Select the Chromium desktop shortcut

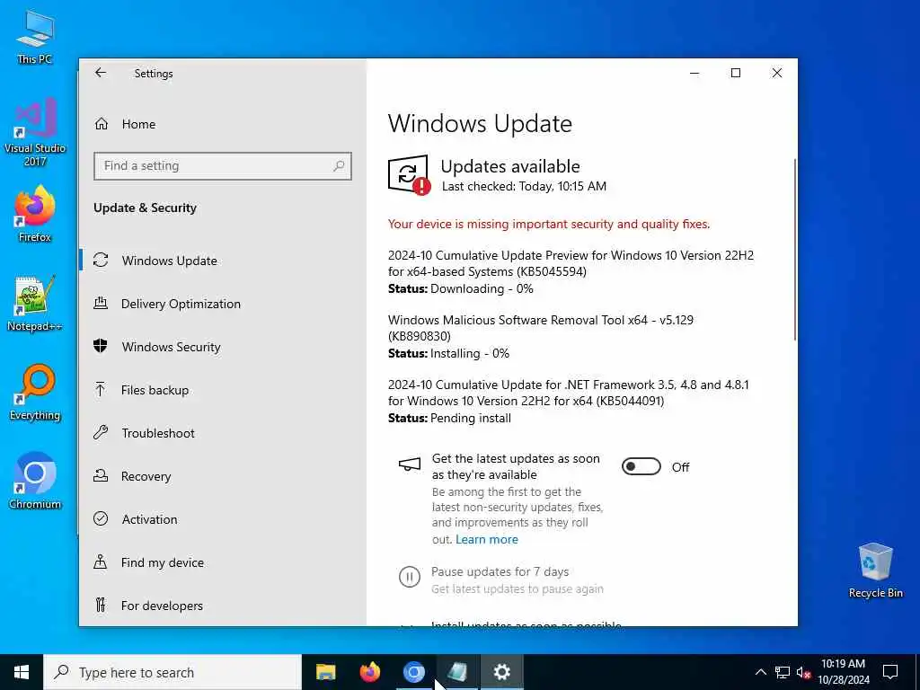point(35,481)
